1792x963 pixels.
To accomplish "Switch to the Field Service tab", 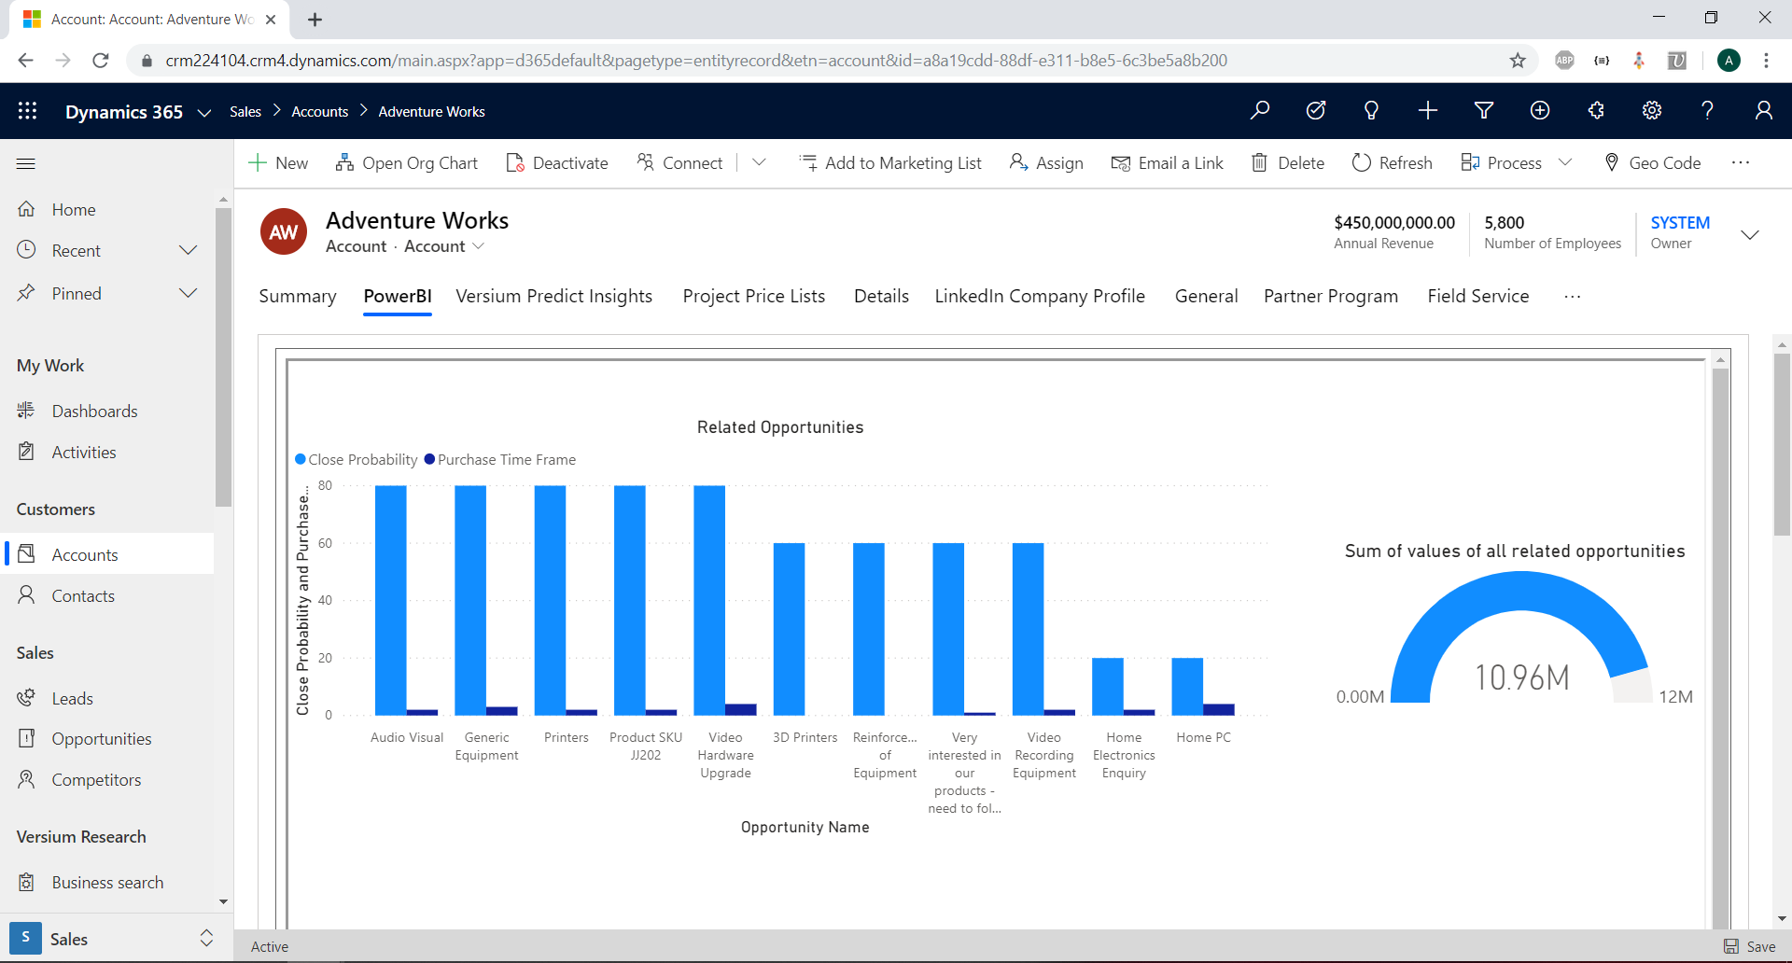I will click(1478, 296).
